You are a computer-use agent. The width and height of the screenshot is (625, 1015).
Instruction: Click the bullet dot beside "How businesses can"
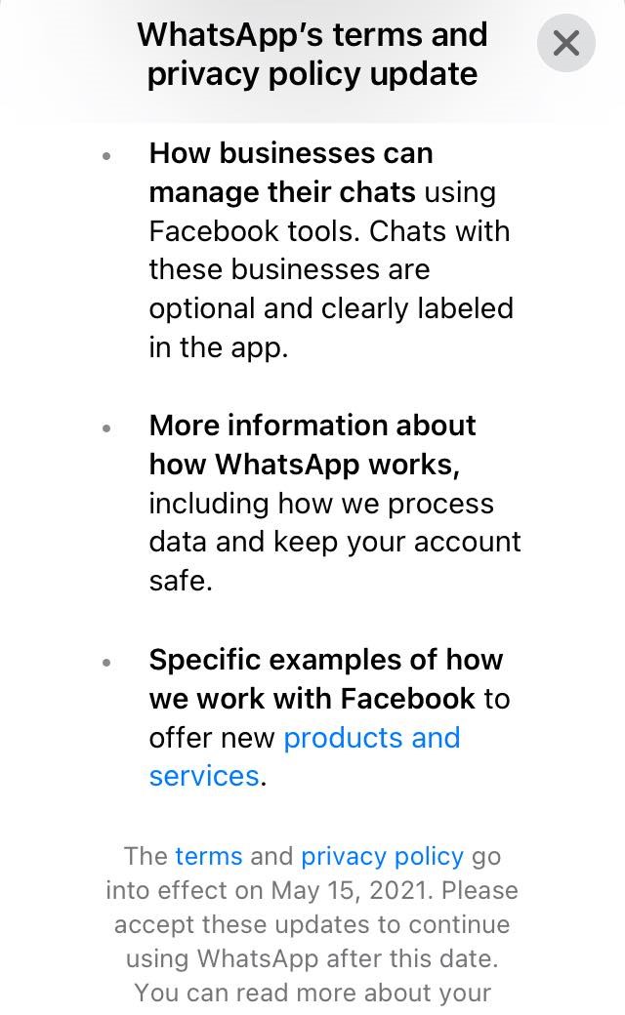tap(106, 155)
